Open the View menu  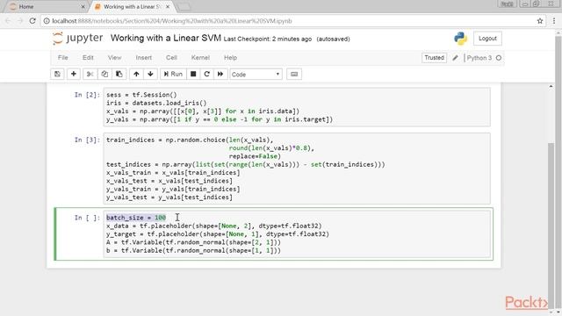click(x=115, y=58)
